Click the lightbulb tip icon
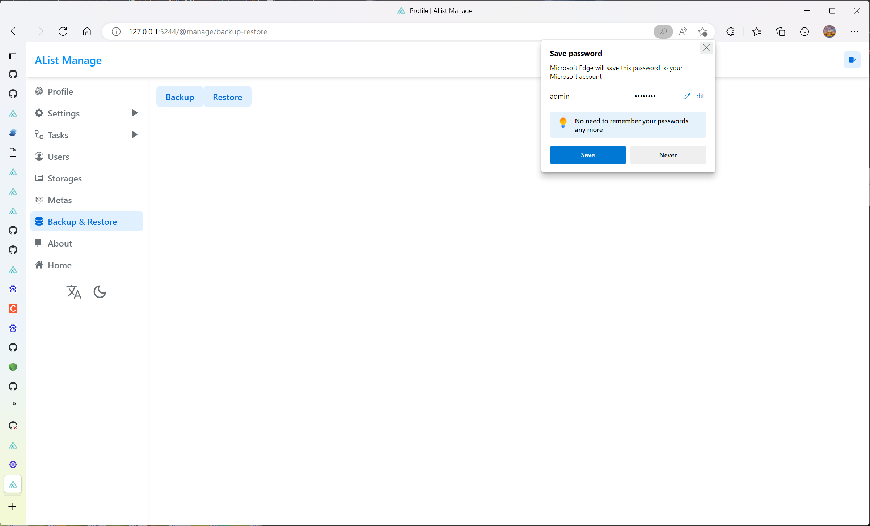Image resolution: width=870 pixels, height=526 pixels. click(x=563, y=123)
